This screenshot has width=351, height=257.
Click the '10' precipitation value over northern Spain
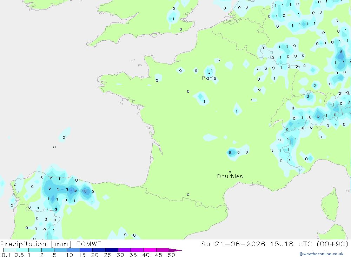[x=84, y=191]
